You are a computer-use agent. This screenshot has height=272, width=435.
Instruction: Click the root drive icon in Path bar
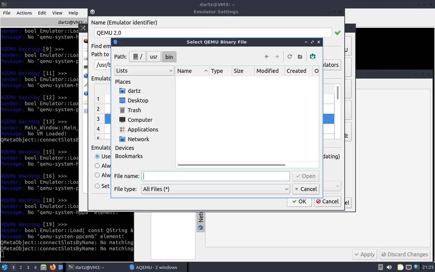137,57
